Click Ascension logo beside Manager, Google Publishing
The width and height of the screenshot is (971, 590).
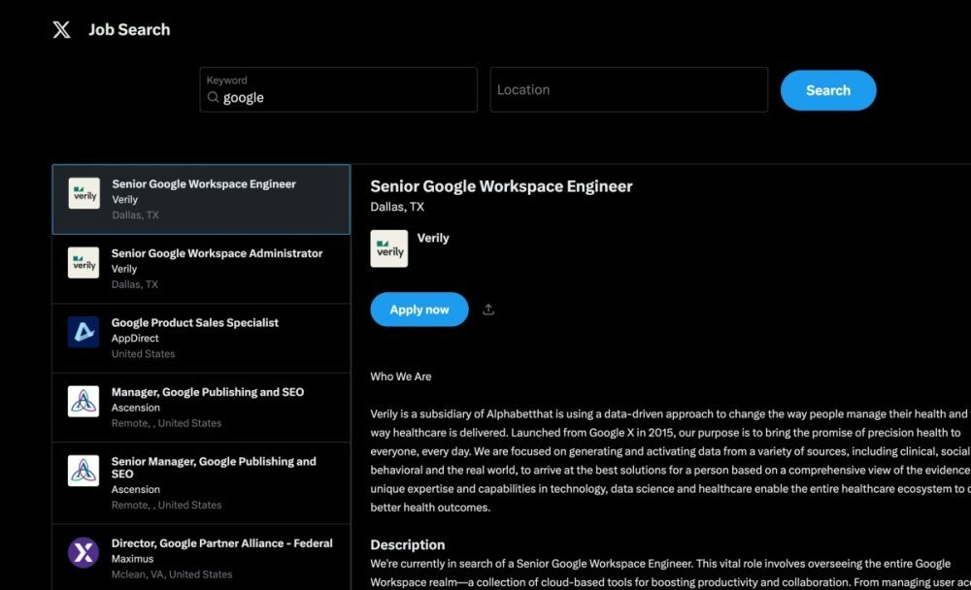tap(84, 401)
